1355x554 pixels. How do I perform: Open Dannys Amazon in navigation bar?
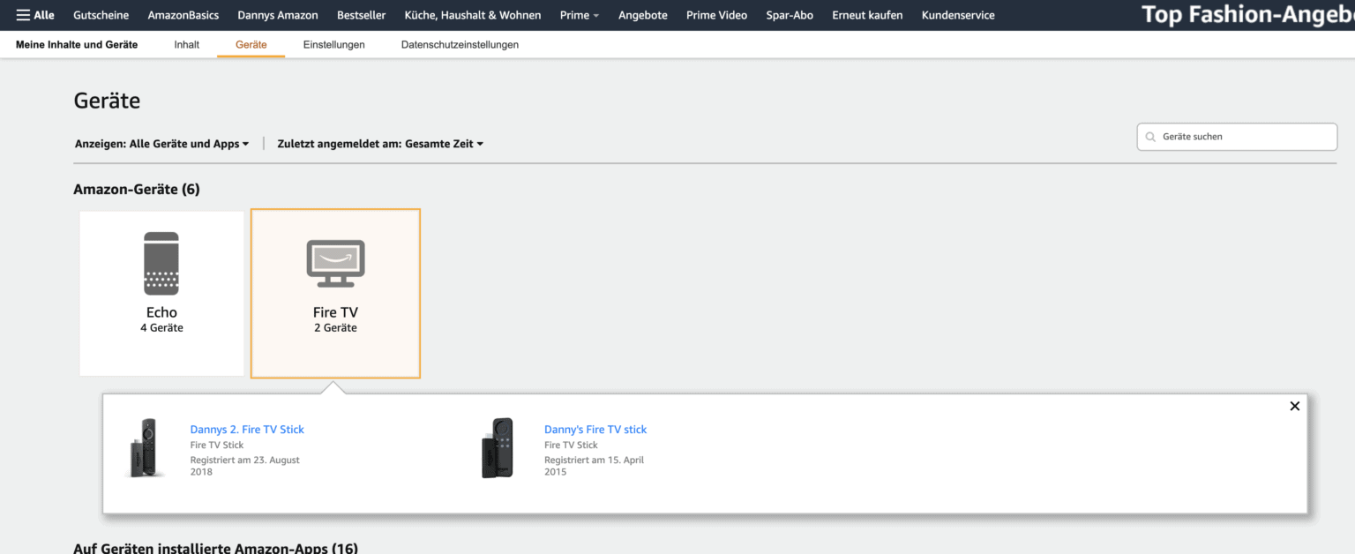278,15
